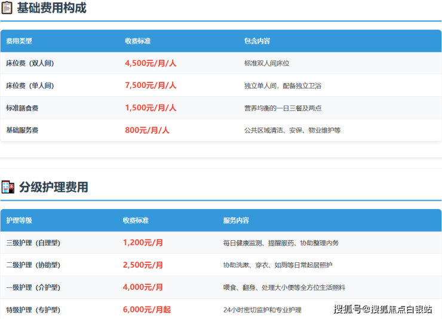
Task: Click the 6,000元/月起 price
Action: (146, 309)
